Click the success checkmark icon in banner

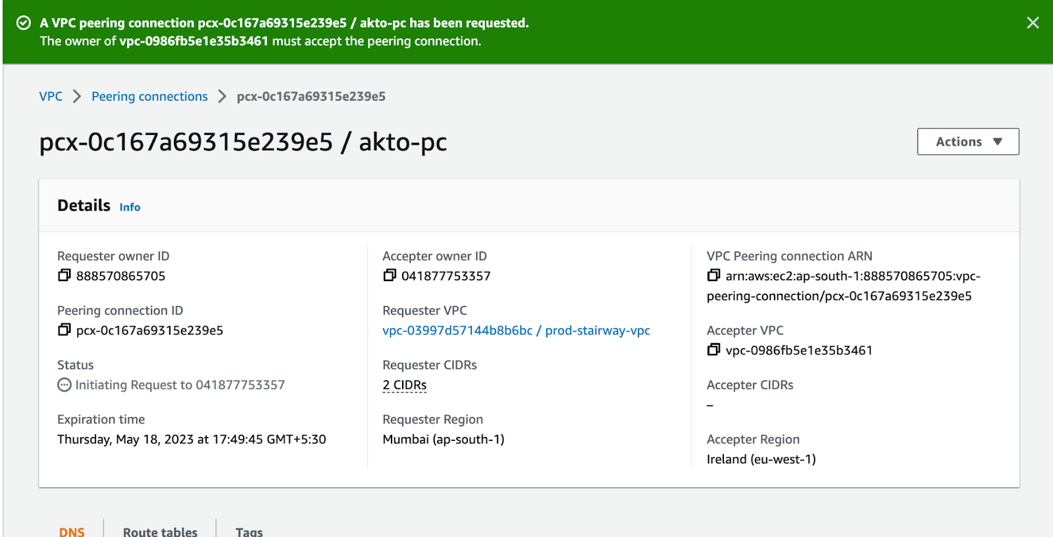[24, 23]
